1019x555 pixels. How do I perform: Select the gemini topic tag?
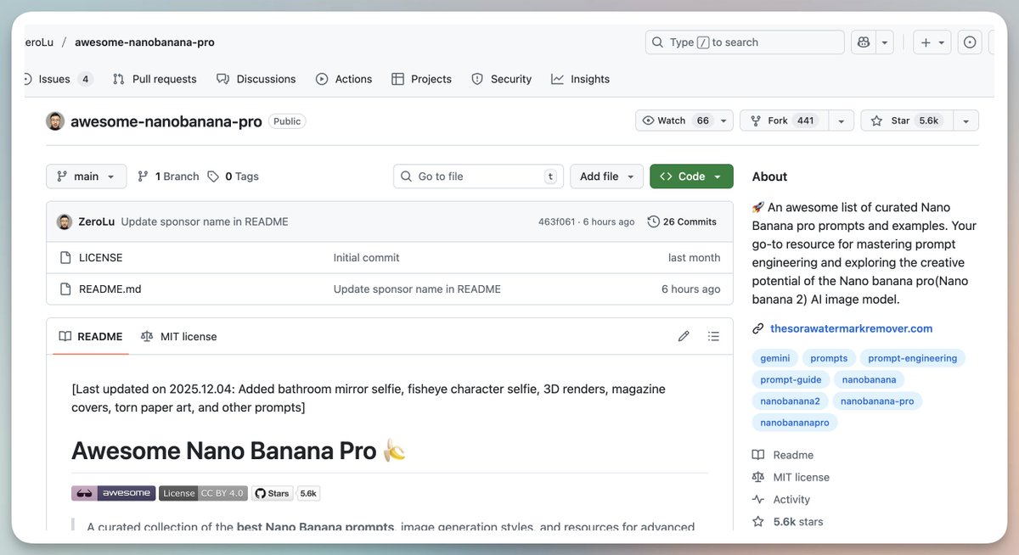click(774, 358)
